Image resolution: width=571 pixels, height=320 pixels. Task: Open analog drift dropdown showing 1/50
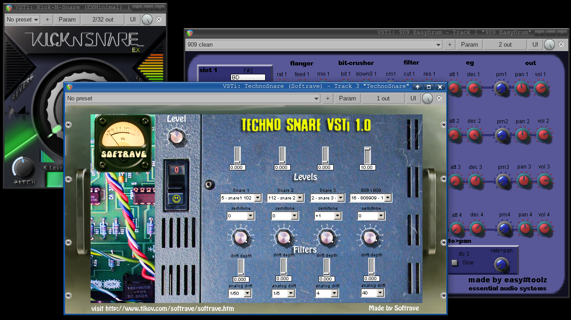pos(240,294)
